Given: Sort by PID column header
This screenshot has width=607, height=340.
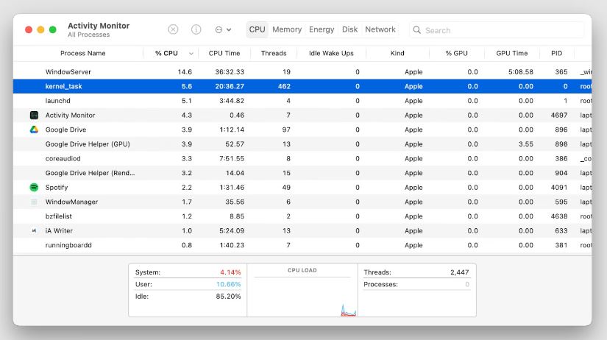Looking at the screenshot, I should coord(557,53).
